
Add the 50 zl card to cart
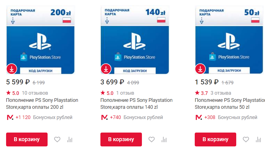point(215,139)
